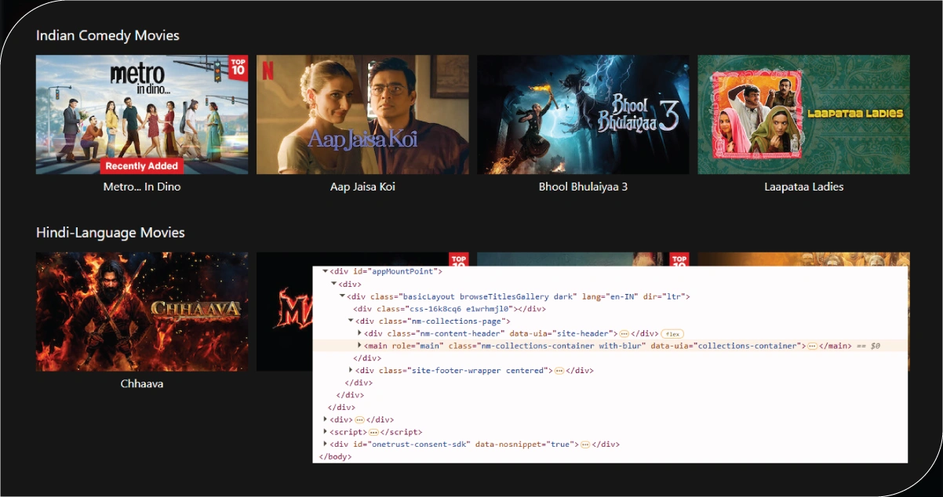This screenshot has width=943, height=497.
Task: Click the TOP 10 badge on the second Hindi movie
Action: click(x=460, y=259)
